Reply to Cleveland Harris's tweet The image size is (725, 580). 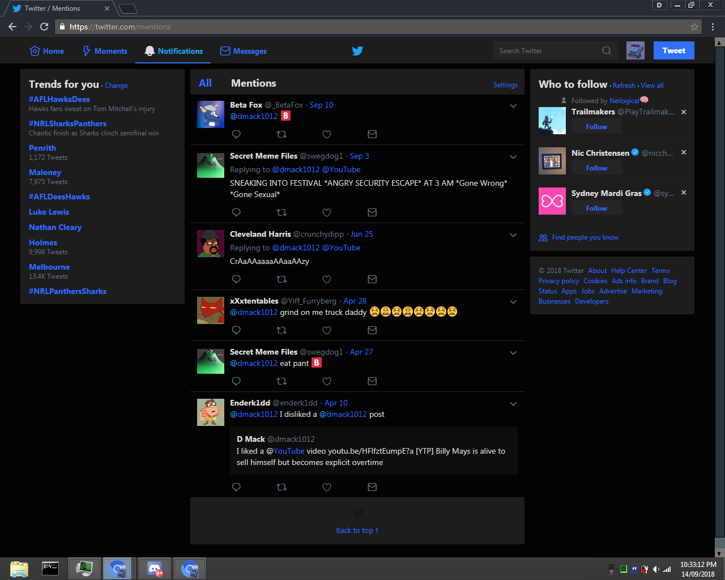pyautogui.click(x=236, y=279)
